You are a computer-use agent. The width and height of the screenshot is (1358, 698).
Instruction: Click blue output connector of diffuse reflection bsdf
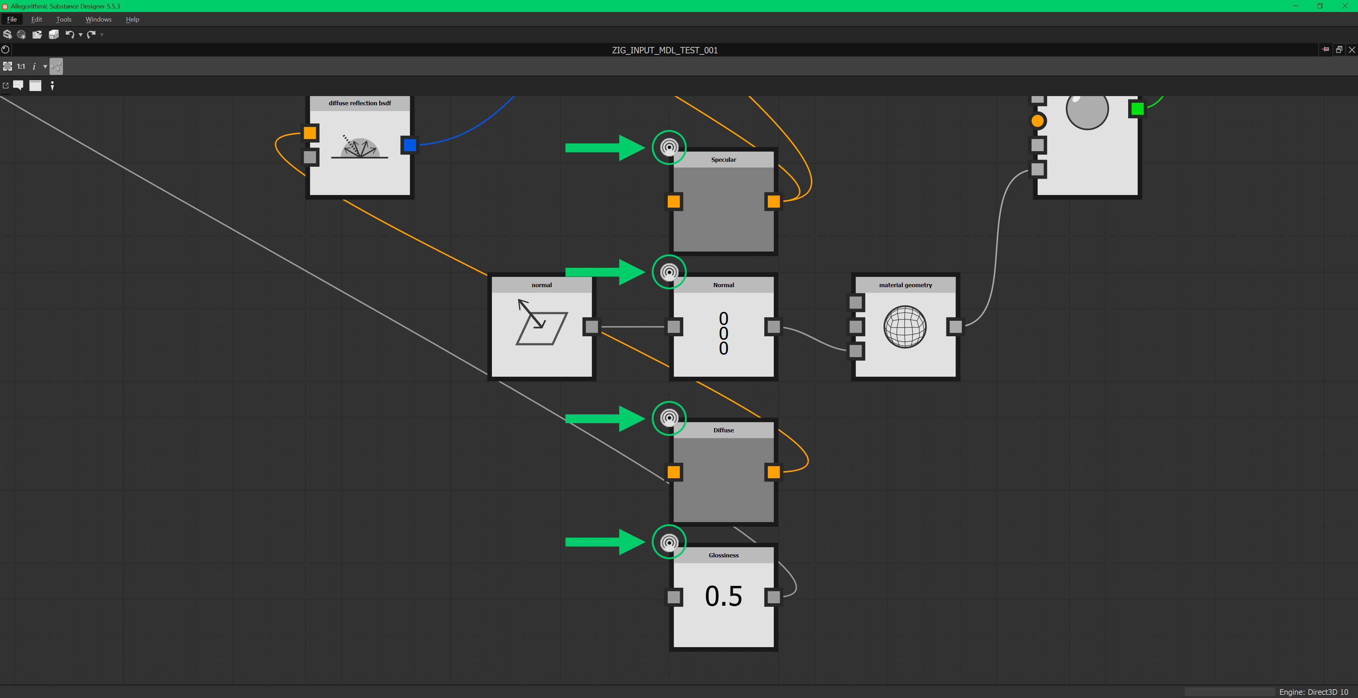click(x=410, y=145)
